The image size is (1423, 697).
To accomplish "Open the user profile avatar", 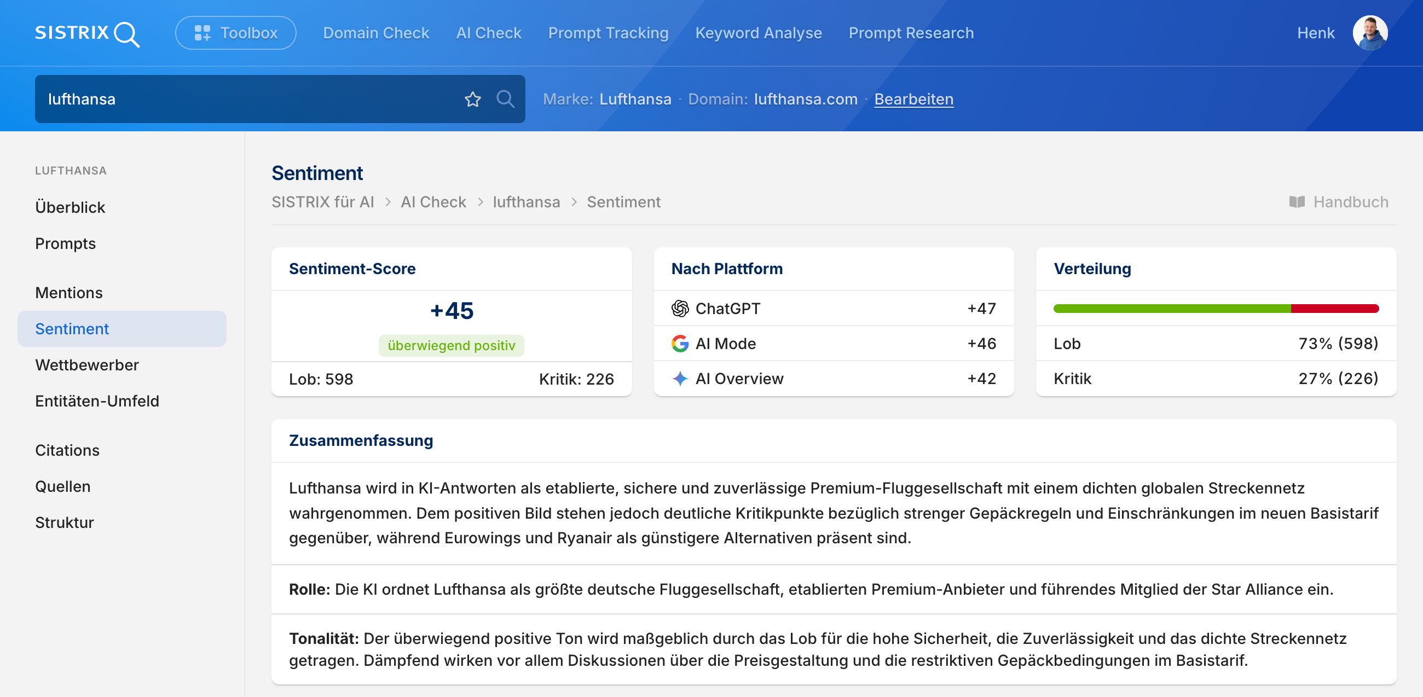I will [1369, 33].
